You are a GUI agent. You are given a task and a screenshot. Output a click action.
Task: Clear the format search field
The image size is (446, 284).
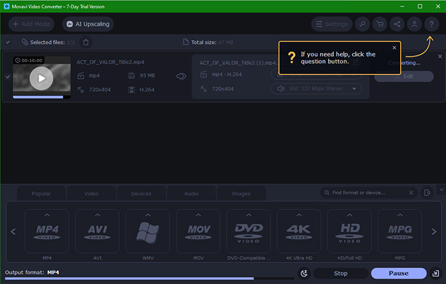[x=411, y=193]
